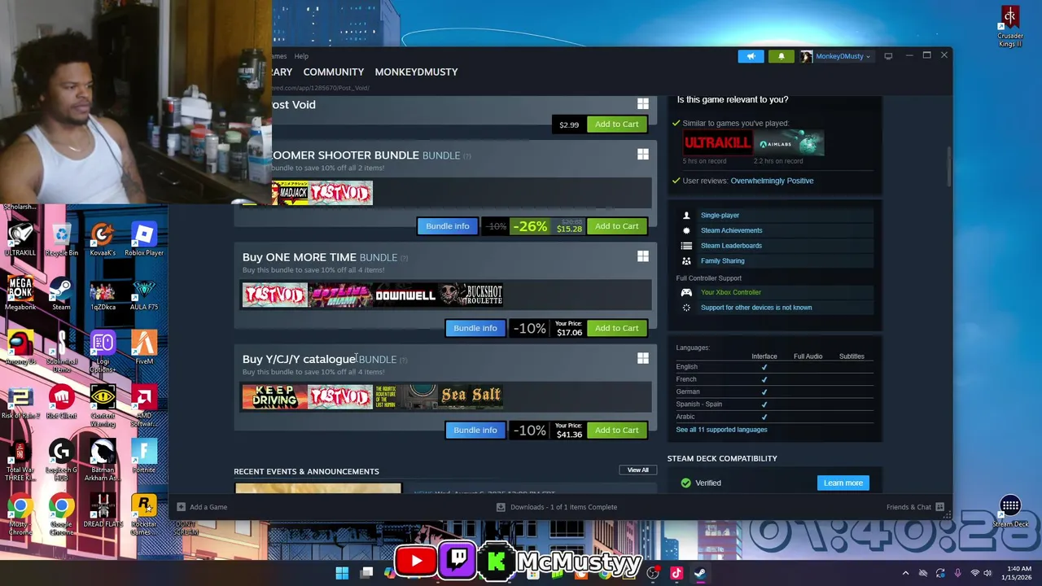The height and width of the screenshot is (586, 1042).
Task: Toggle the microphone icon in system tray
Action: click(x=957, y=573)
